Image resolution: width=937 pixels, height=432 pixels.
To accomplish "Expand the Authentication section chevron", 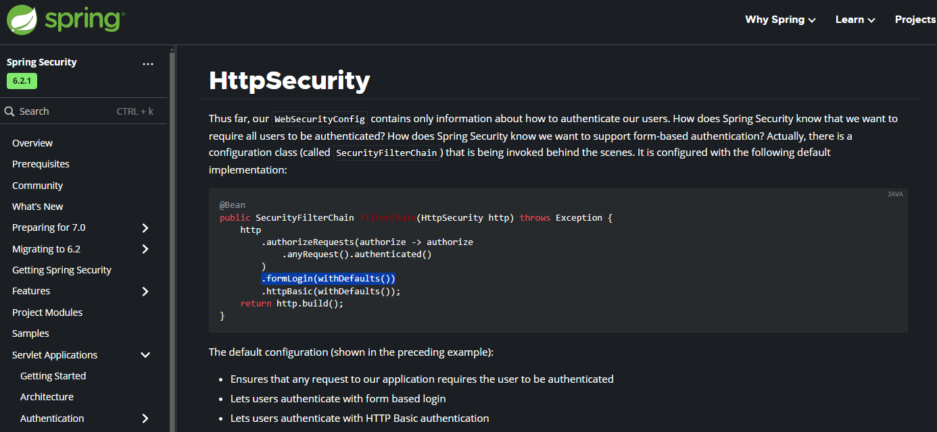I will [x=145, y=418].
